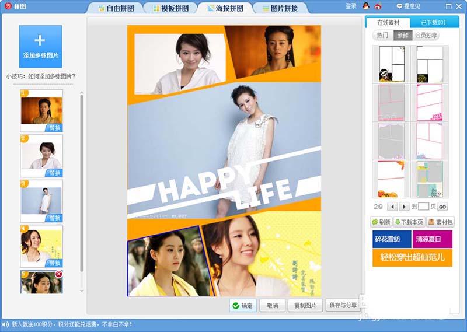Click the 下载本页 download button
467x332 pixels.
coord(409,222)
